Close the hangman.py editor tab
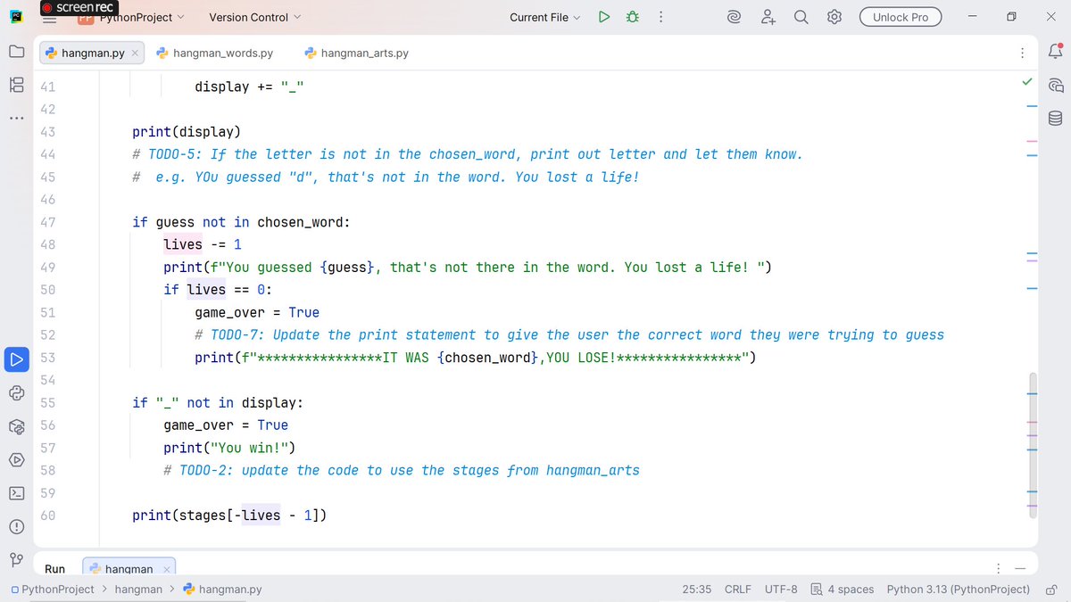 pos(135,54)
